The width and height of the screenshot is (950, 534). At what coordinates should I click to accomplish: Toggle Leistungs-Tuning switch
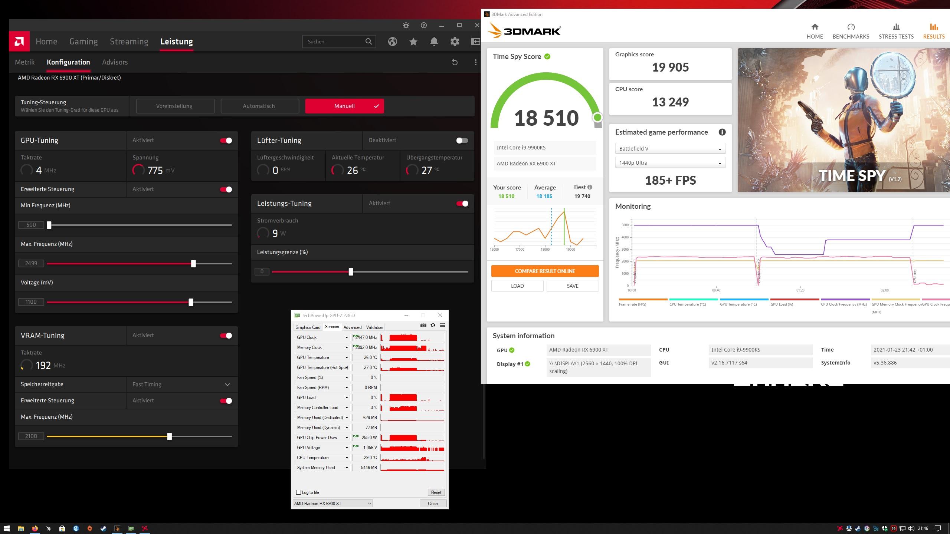click(x=462, y=204)
